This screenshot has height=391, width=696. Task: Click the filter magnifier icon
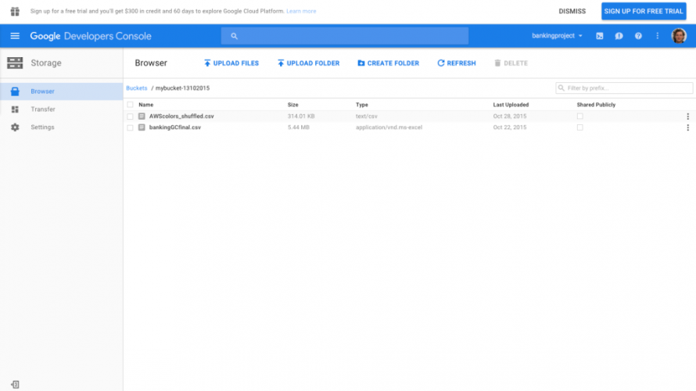(x=561, y=88)
